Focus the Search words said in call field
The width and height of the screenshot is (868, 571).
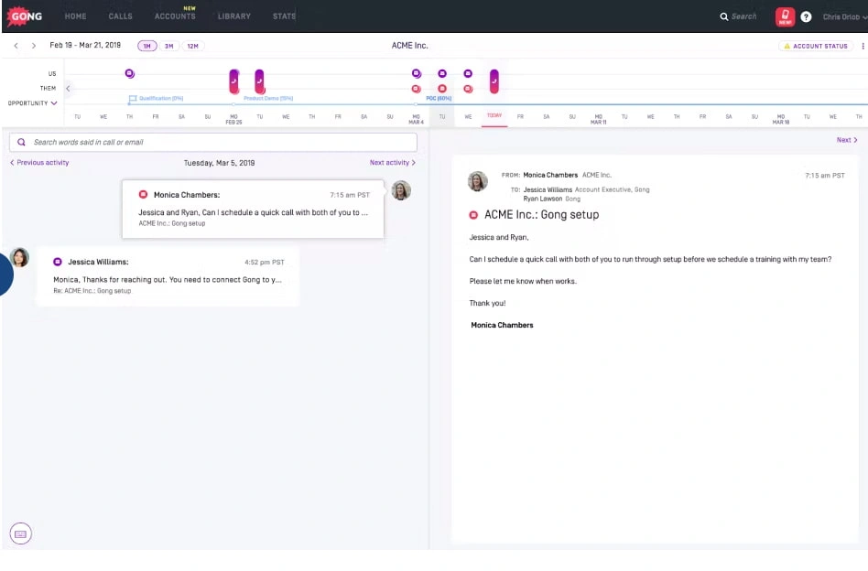tap(213, 142)
